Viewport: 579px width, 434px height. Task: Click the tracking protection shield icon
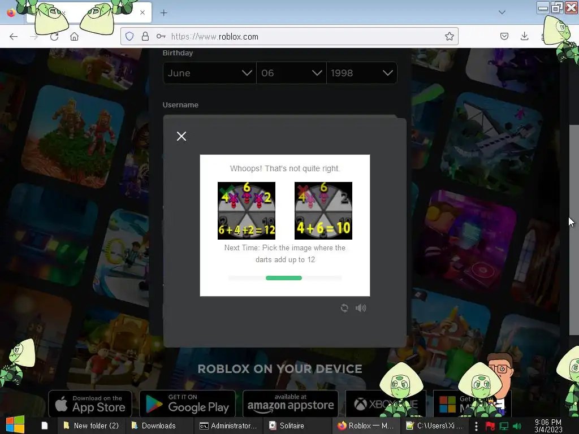129,36
